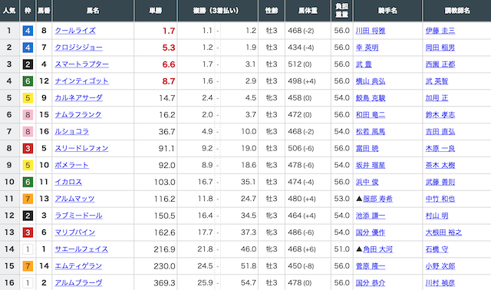
Task: Open エムティゲラン horse page
Action: (x=78, y=266)
